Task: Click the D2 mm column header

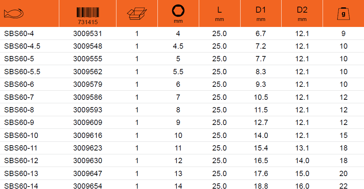Action: (302, 14)
